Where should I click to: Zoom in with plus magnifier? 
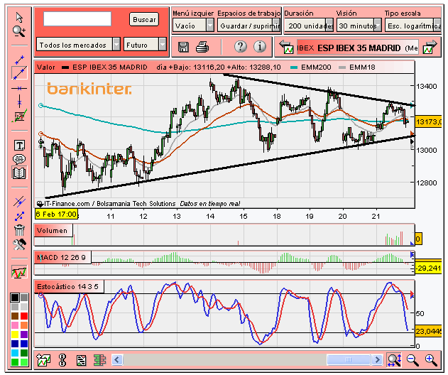[x=431, y=360]
